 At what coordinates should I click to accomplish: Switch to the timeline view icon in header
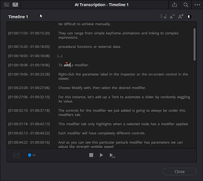(x=16, y=5)
